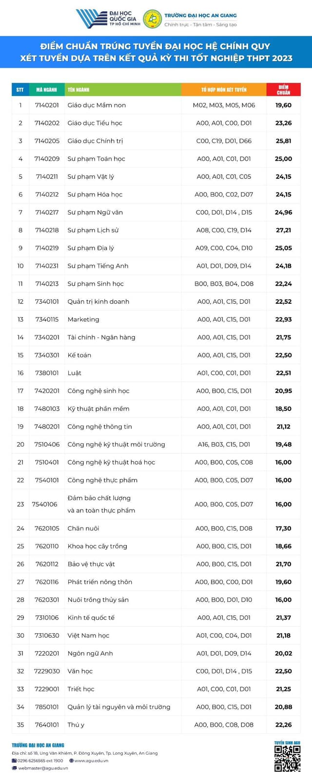Select the Mã ngành column header
The width and height of the screenshot is (312, 782).
tap(47, 90)
